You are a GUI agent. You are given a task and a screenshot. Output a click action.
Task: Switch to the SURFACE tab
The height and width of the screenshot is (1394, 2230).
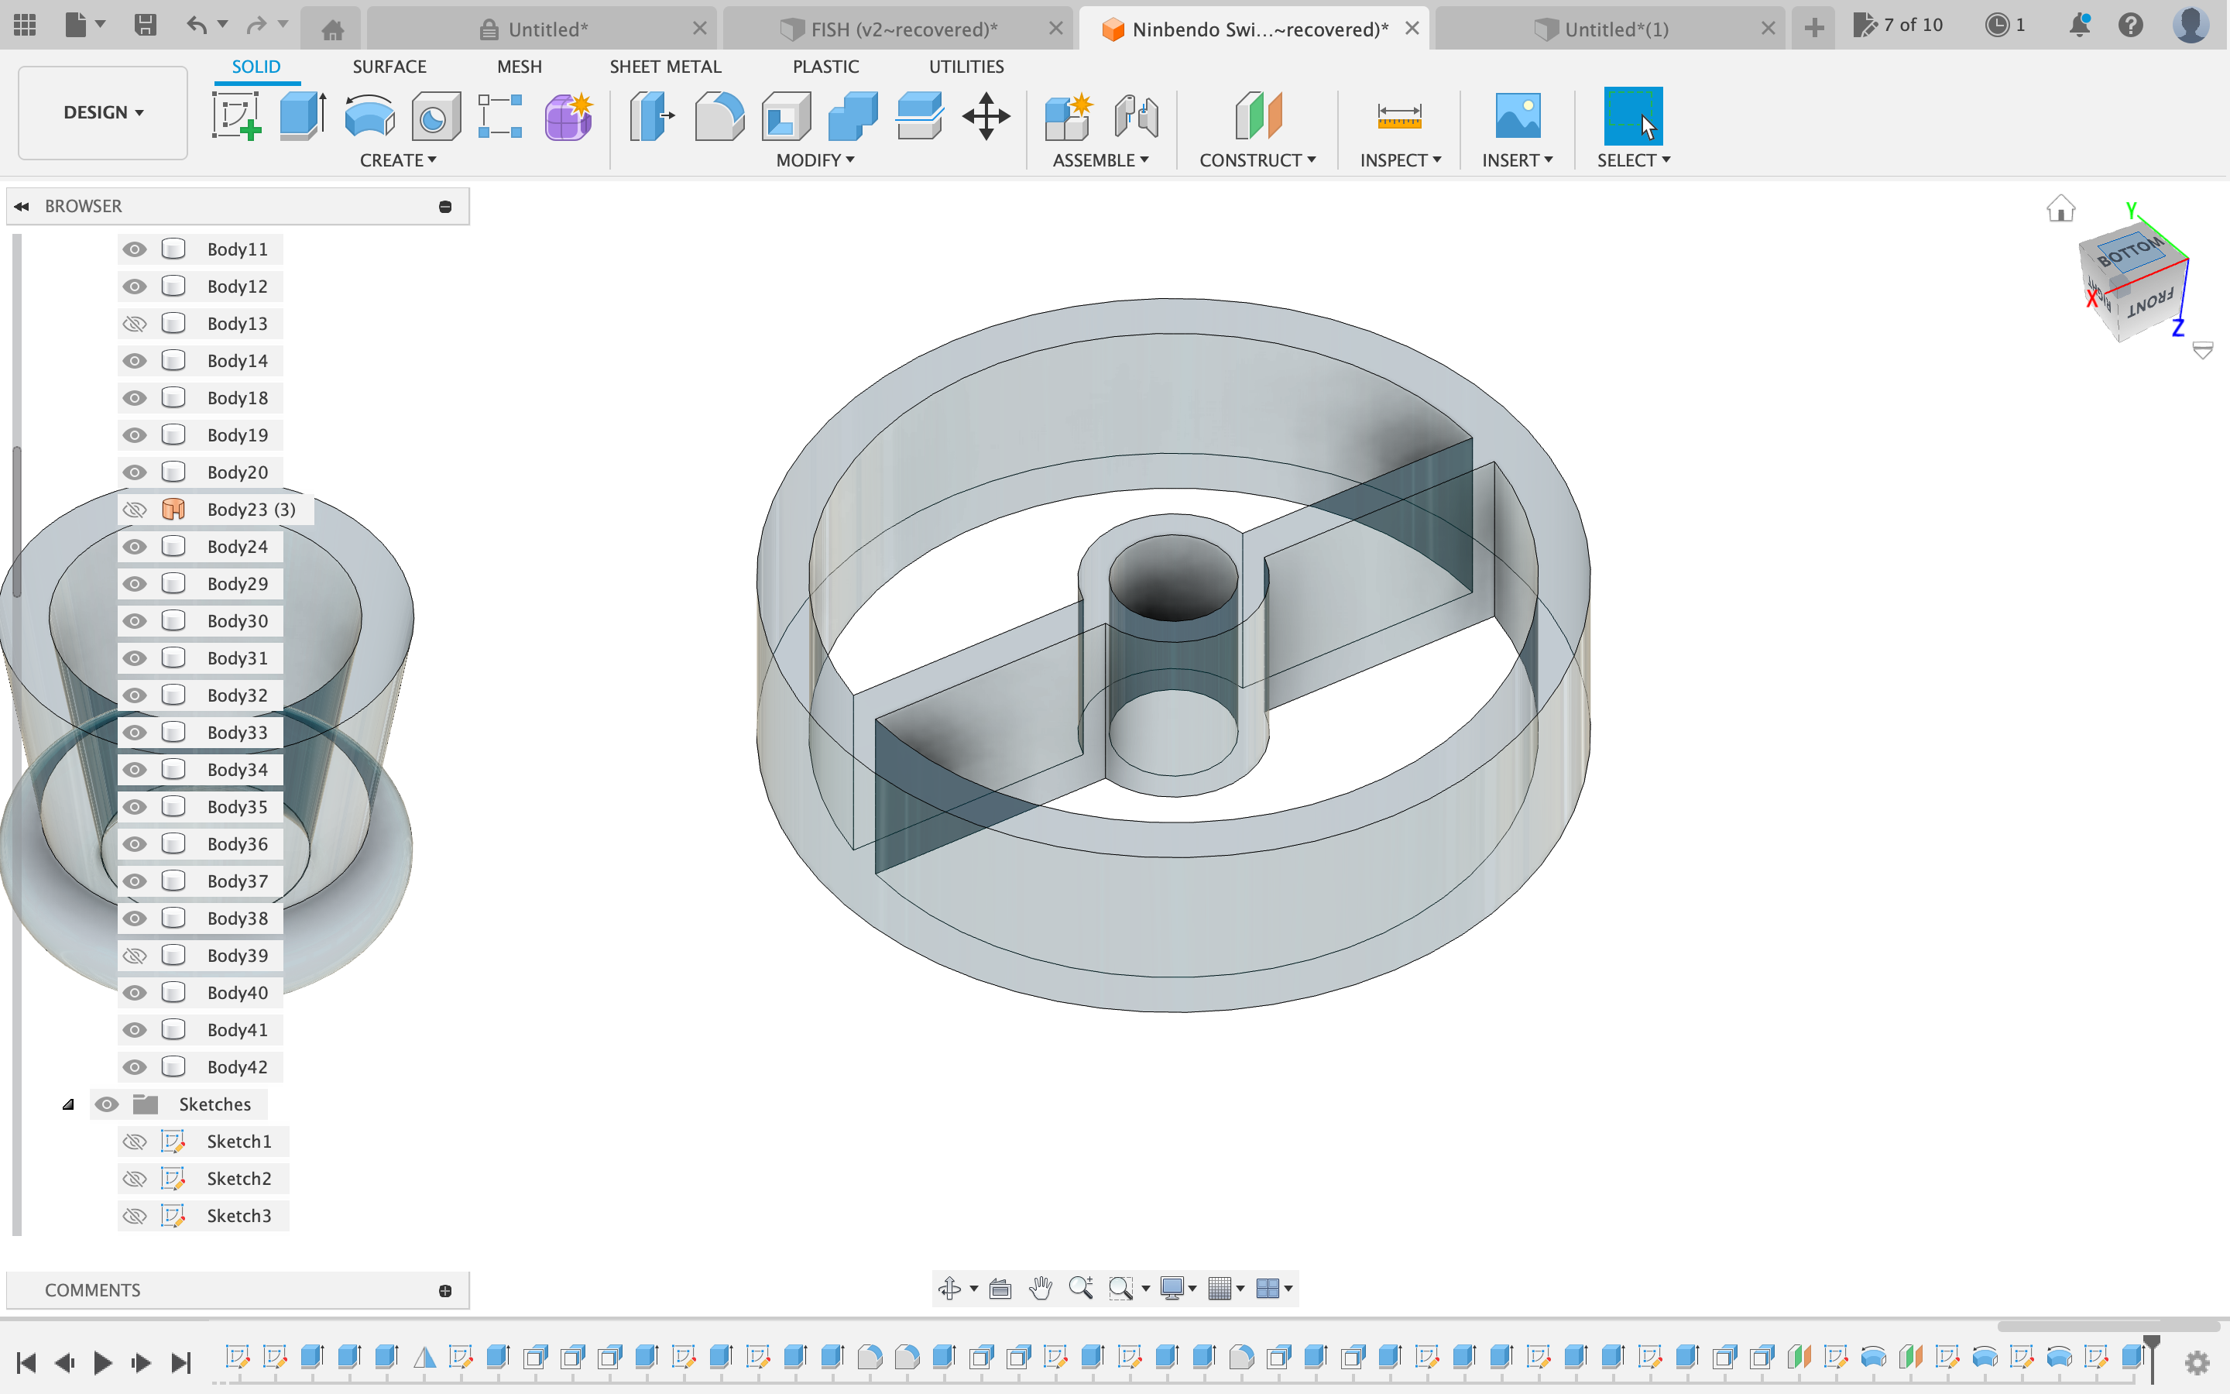(389, 67)
